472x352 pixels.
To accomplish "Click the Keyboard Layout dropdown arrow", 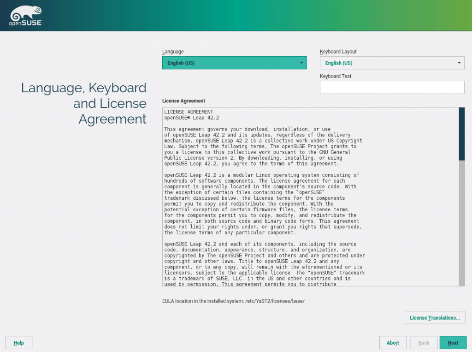I will click(459, 62).
